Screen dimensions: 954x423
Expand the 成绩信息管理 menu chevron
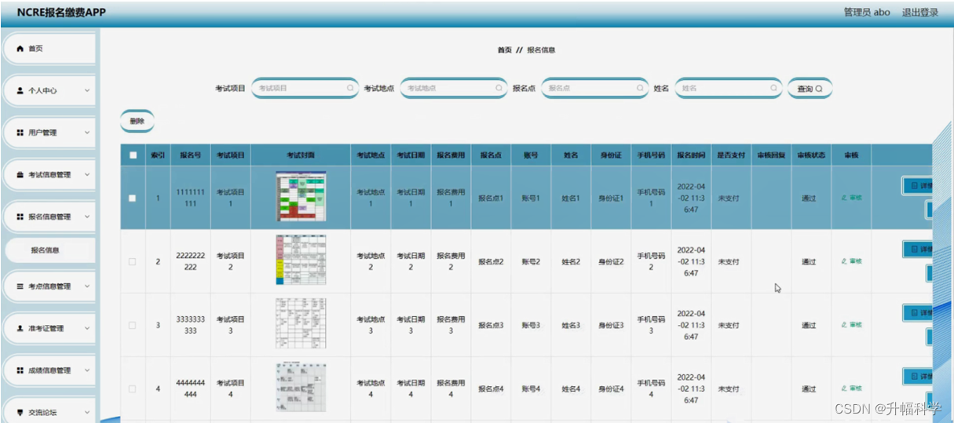[x=87, y=370]
